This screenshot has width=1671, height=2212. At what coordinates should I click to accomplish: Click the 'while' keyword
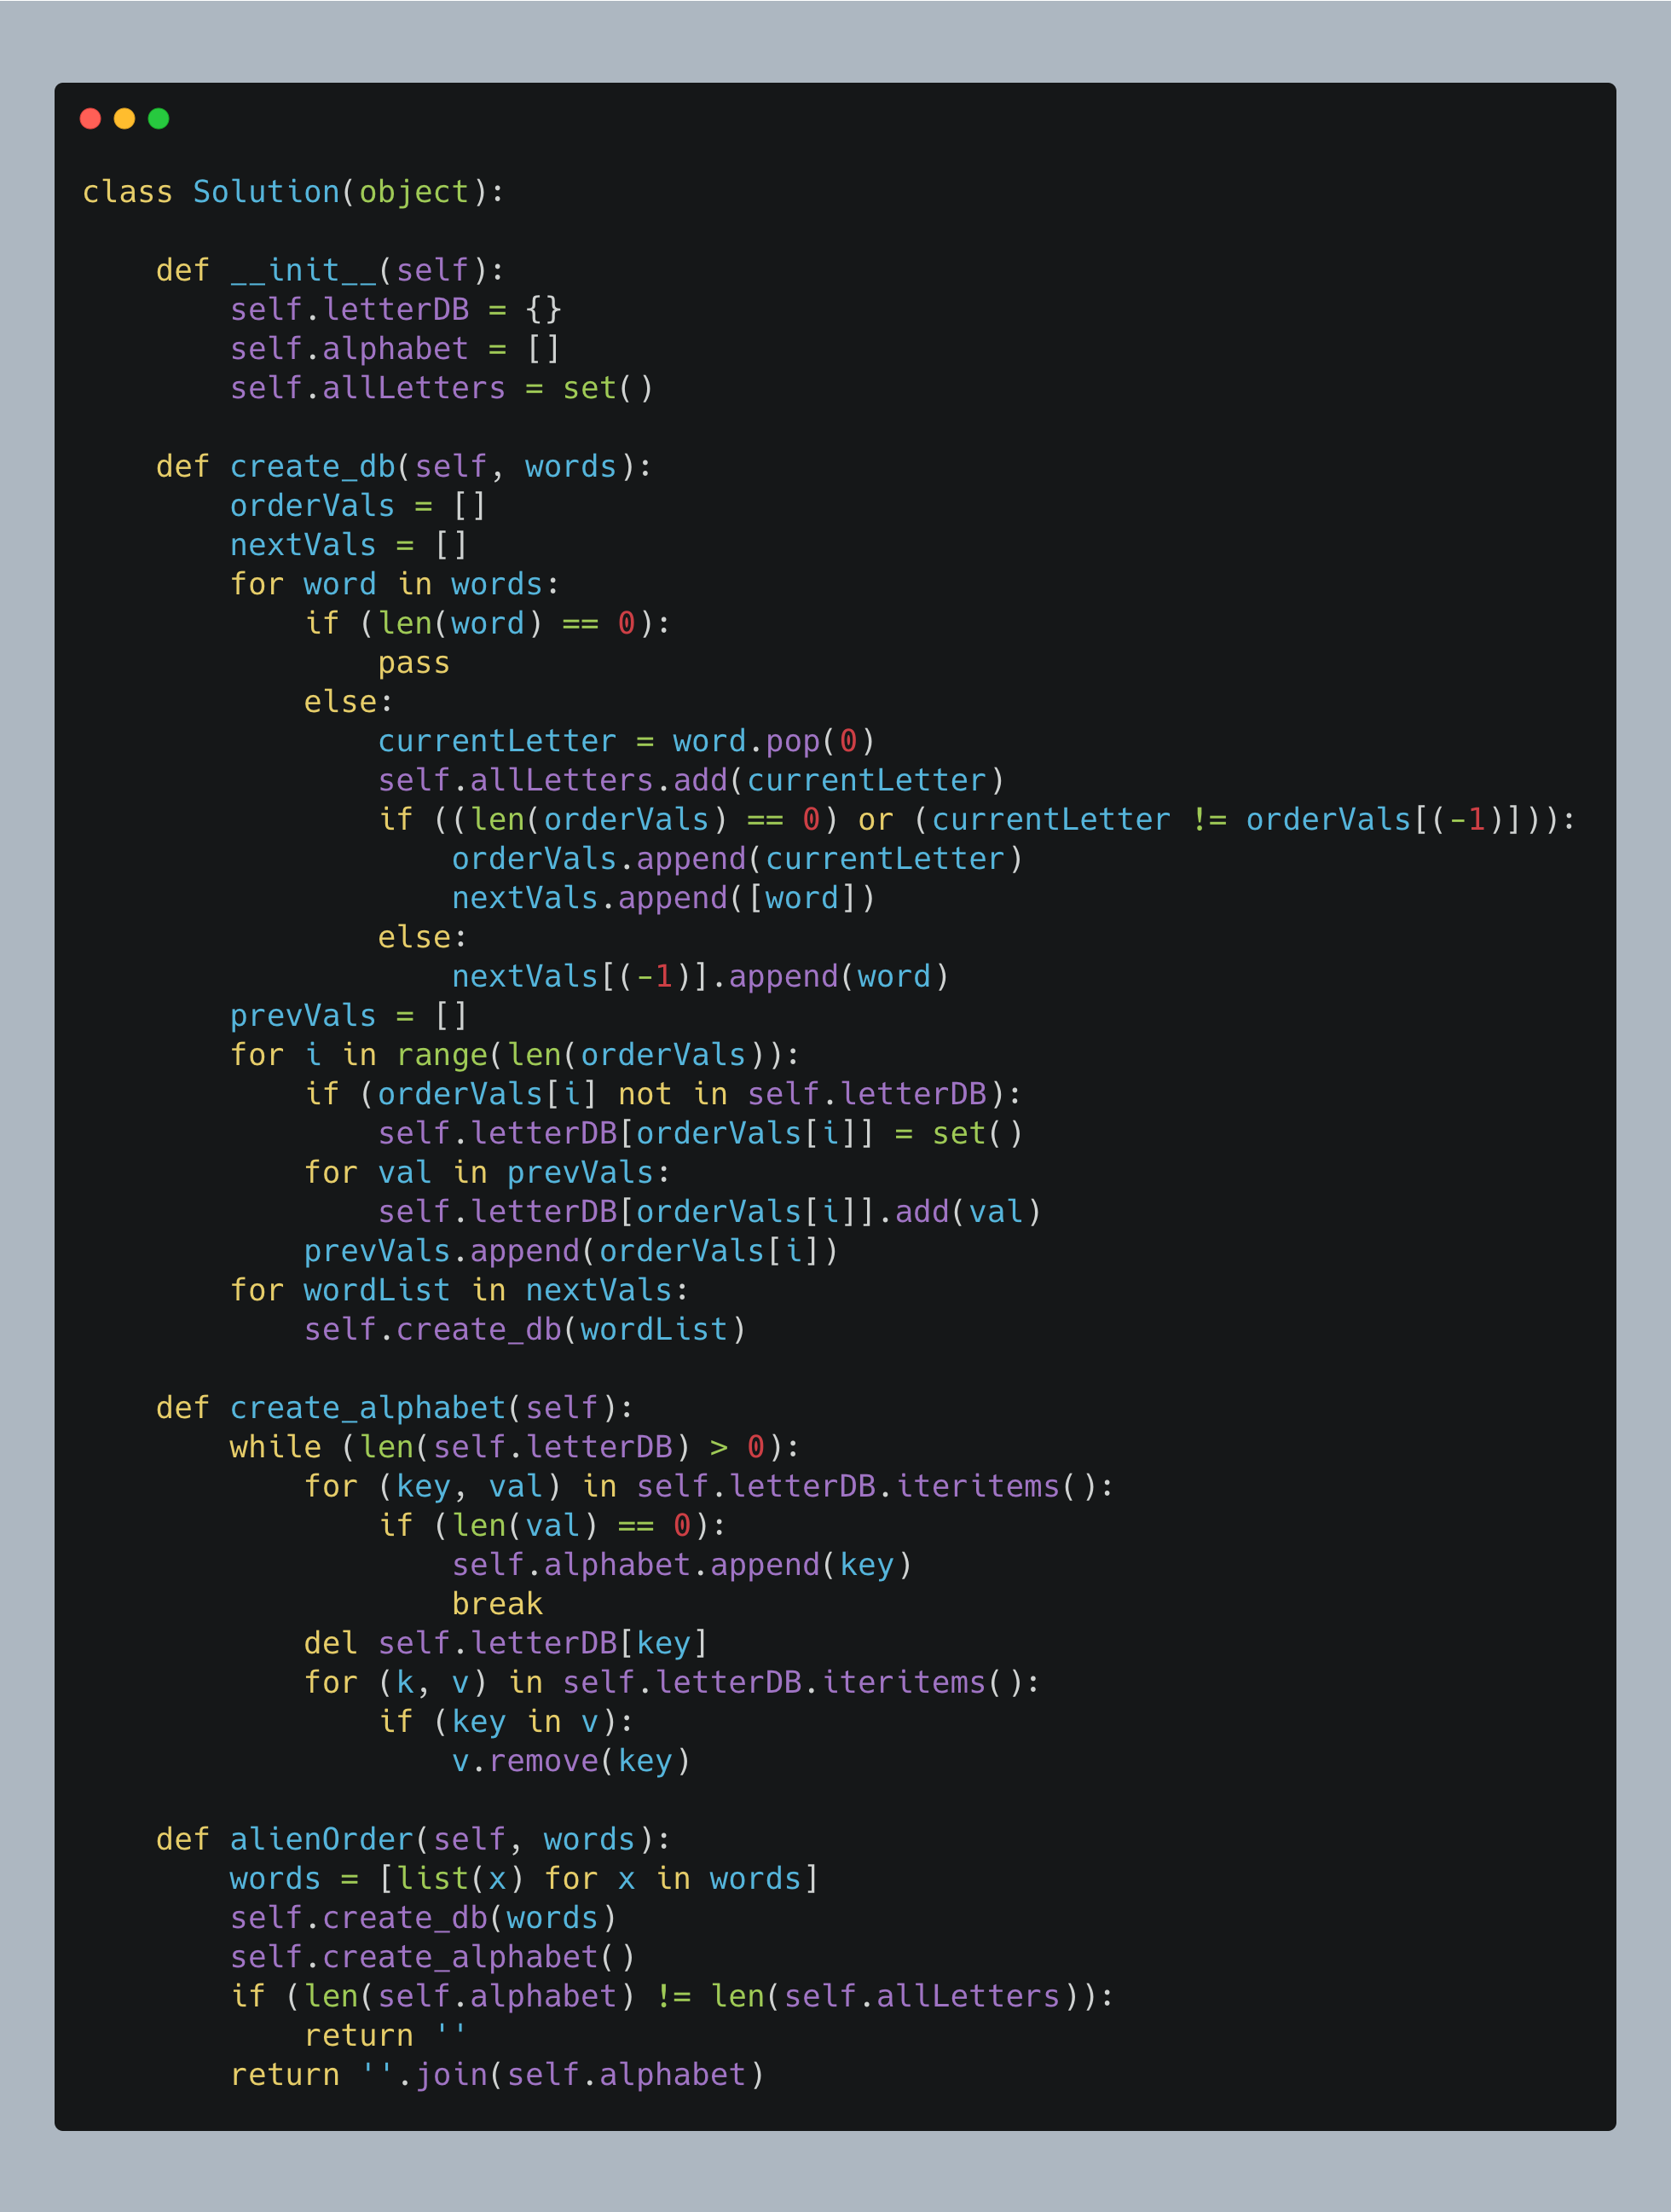(x=275, y=1447)
